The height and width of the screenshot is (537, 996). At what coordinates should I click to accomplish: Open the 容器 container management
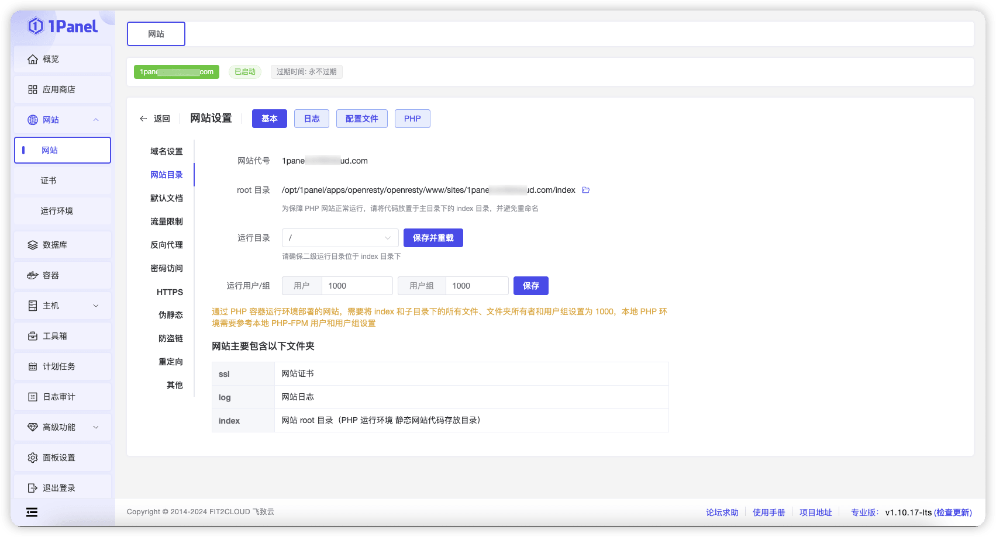click(x=53, y=275)
